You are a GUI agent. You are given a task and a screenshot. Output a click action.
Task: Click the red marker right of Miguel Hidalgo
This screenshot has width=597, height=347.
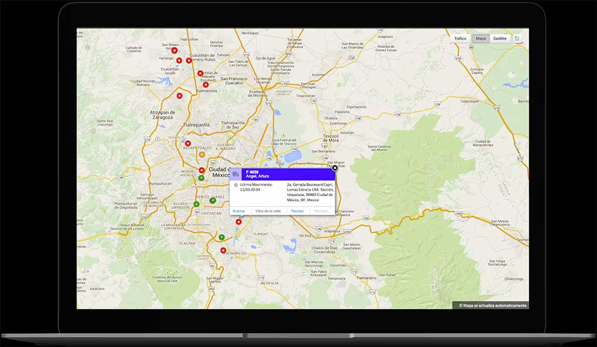201,170
